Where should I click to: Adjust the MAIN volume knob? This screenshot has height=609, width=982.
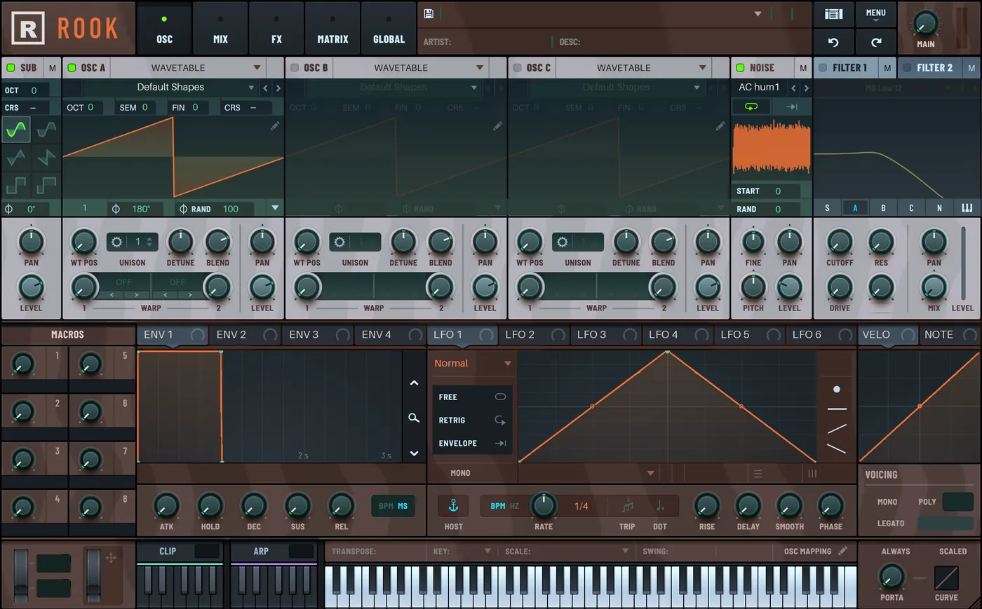click(926, 24)
